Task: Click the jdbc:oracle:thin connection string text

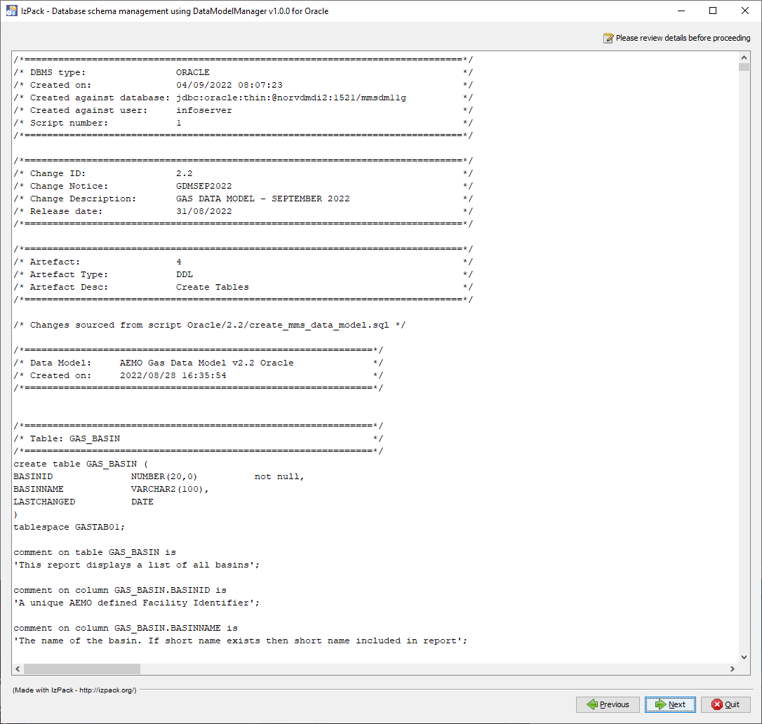Action: (x=290, y=98)
